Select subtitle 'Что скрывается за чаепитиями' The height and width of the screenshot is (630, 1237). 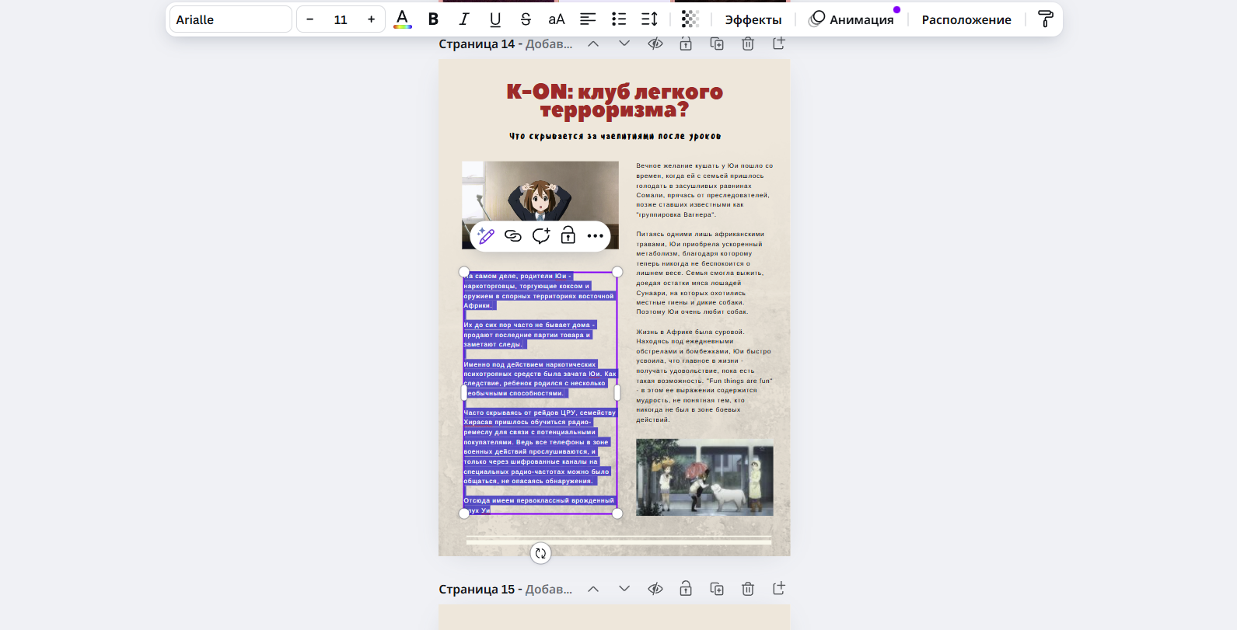coord(615,137)
